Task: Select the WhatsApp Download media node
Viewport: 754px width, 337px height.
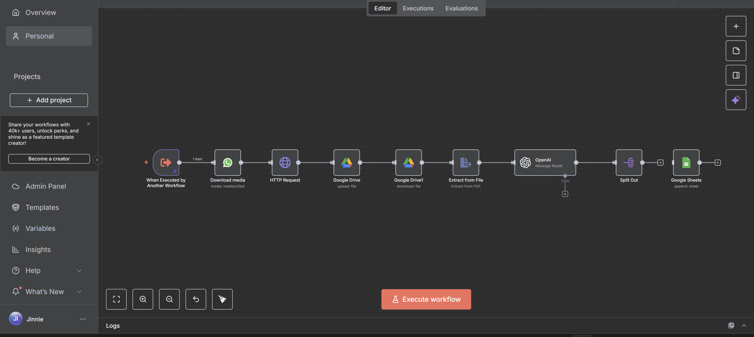Action: [228, 163]
